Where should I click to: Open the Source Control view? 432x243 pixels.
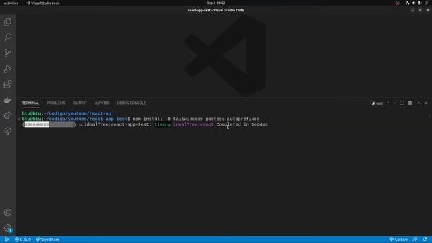click(7, 53)
